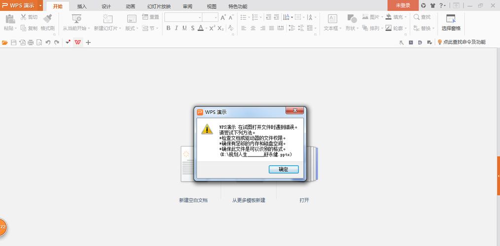Click the numbered list icon
The height and width of the screenshot is (246, 500).
click(x=255, y=17)
